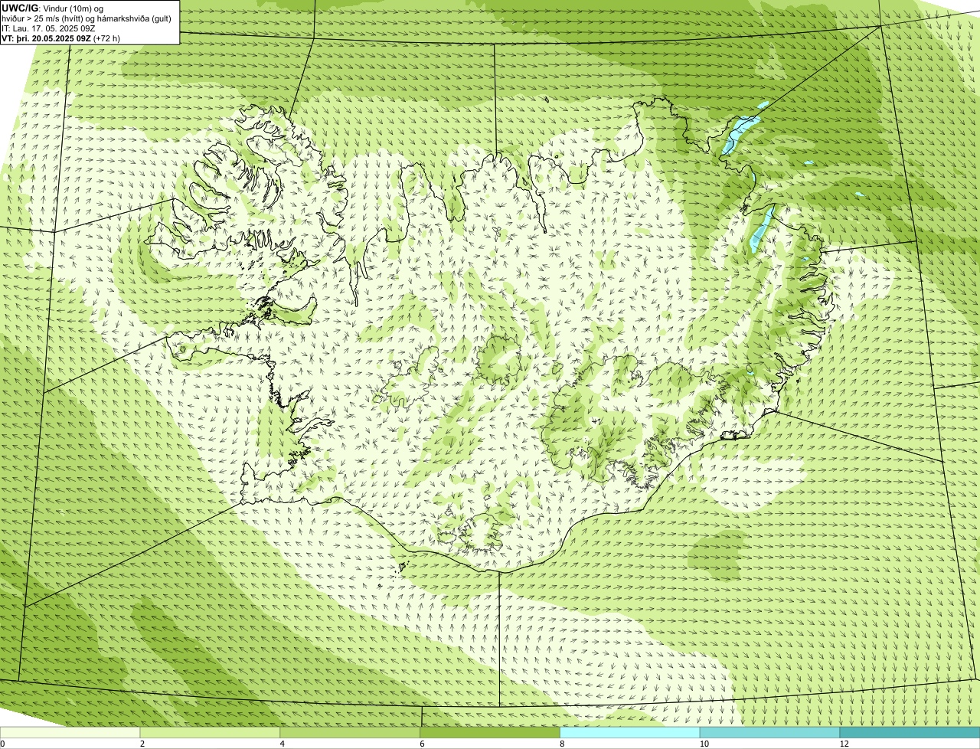Click the "2" label on the colour scale
This screenshot has height=749, width=980.
click(x=142, y=744)
